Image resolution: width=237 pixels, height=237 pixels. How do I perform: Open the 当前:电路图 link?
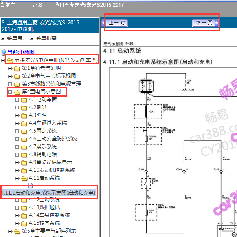click(x=21, y=52)
